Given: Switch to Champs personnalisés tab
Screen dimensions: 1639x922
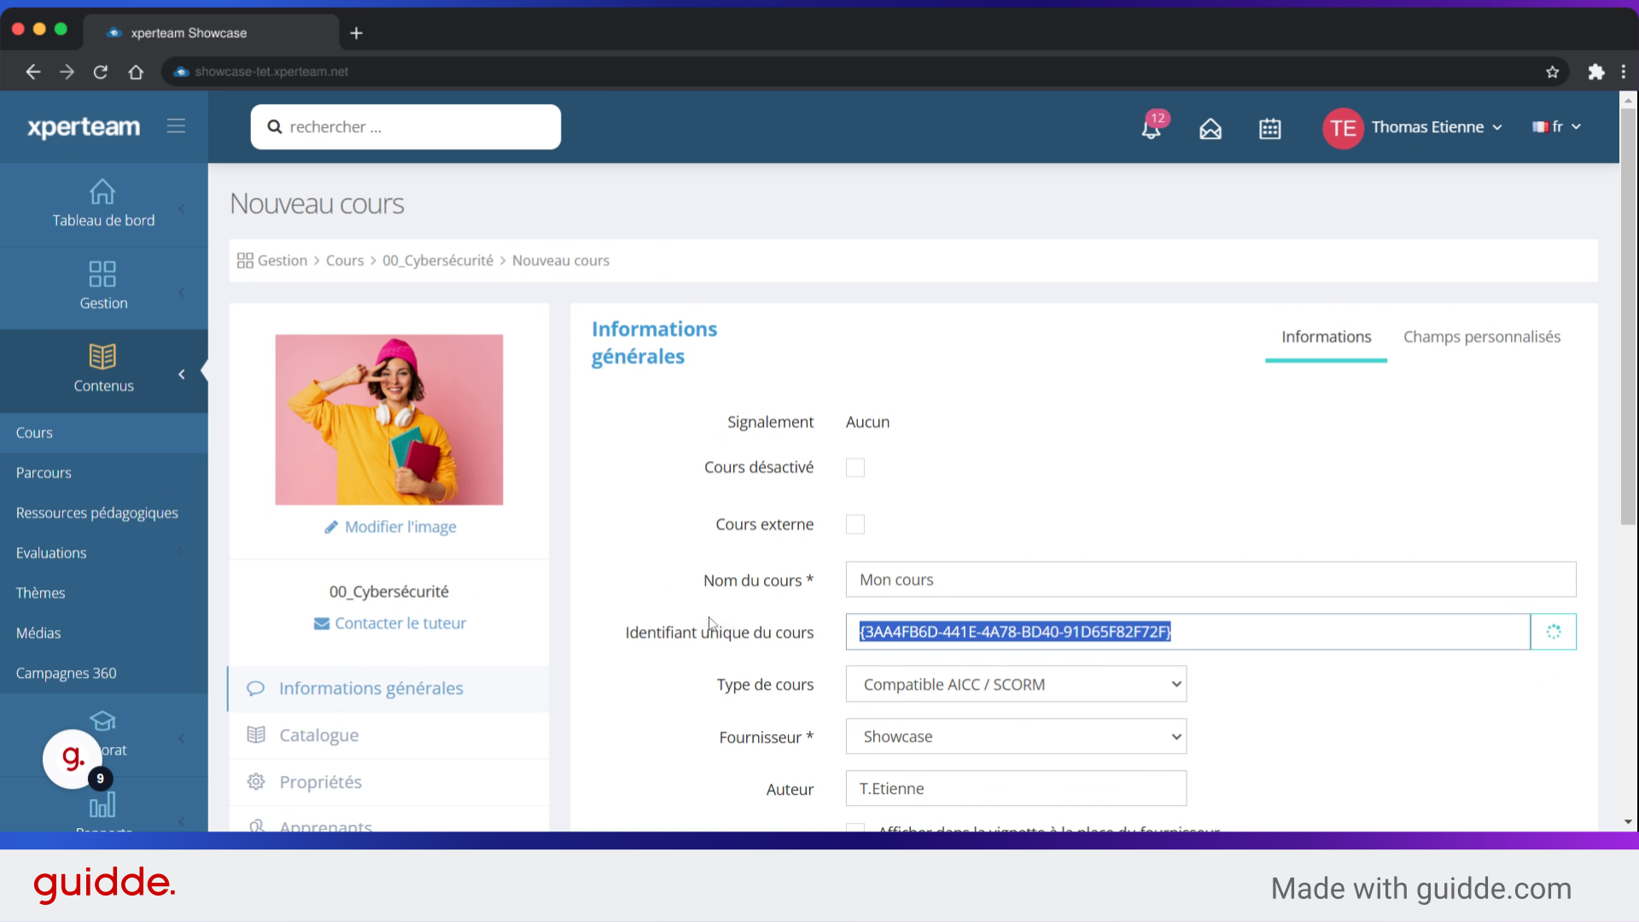Looking at the screenshot, I should 1481,337.
